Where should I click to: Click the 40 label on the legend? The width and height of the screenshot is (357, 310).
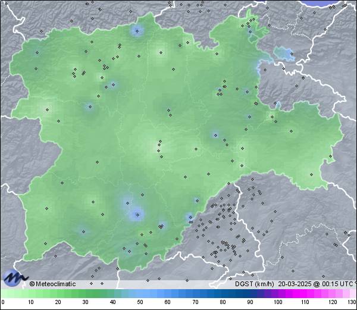point(112,302)
